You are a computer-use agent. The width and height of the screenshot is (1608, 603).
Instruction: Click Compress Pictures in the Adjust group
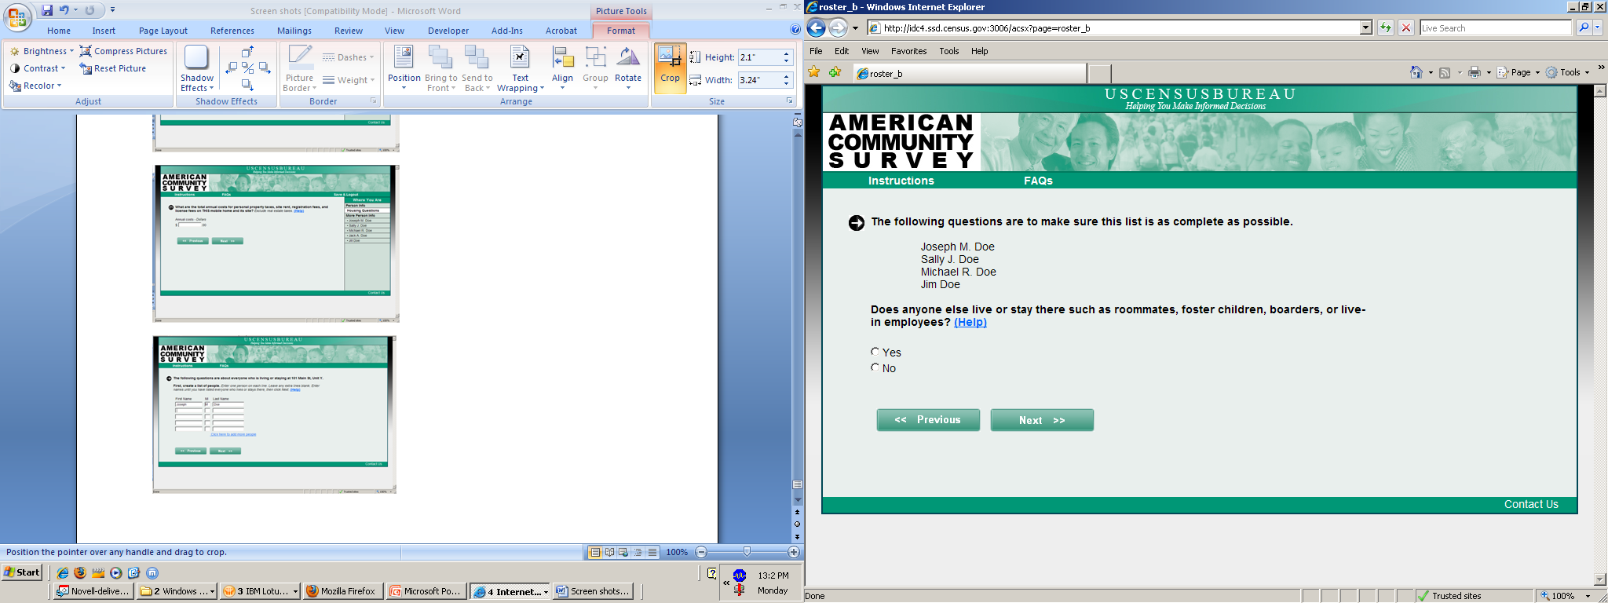[124, 51]
